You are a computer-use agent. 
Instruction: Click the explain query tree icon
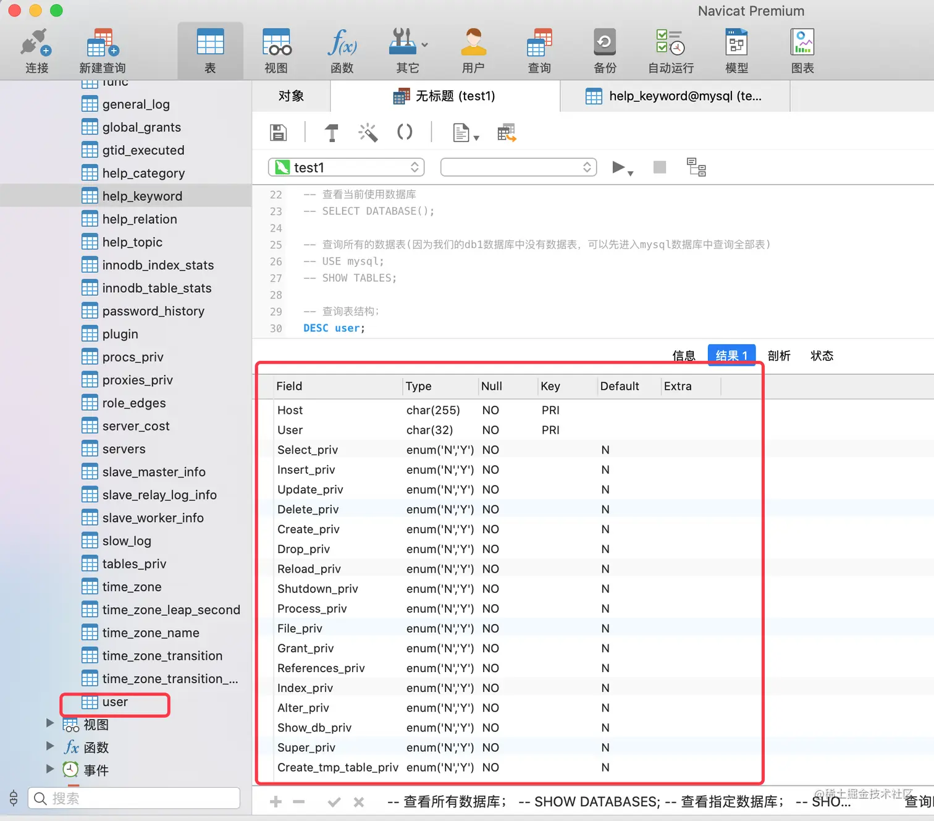pos(696,167)
